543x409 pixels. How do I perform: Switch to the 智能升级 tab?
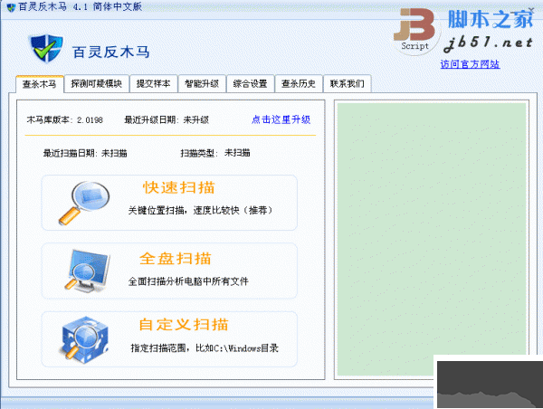click(x=202, y=84)
